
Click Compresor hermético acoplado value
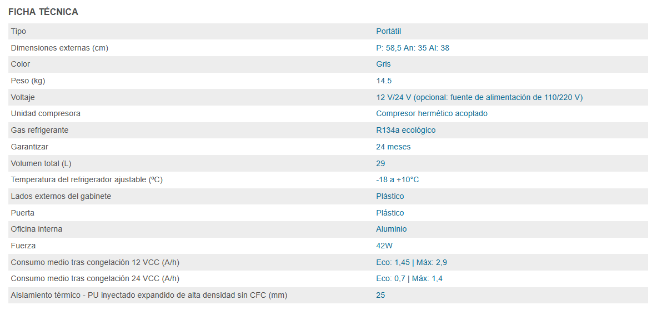432,113
